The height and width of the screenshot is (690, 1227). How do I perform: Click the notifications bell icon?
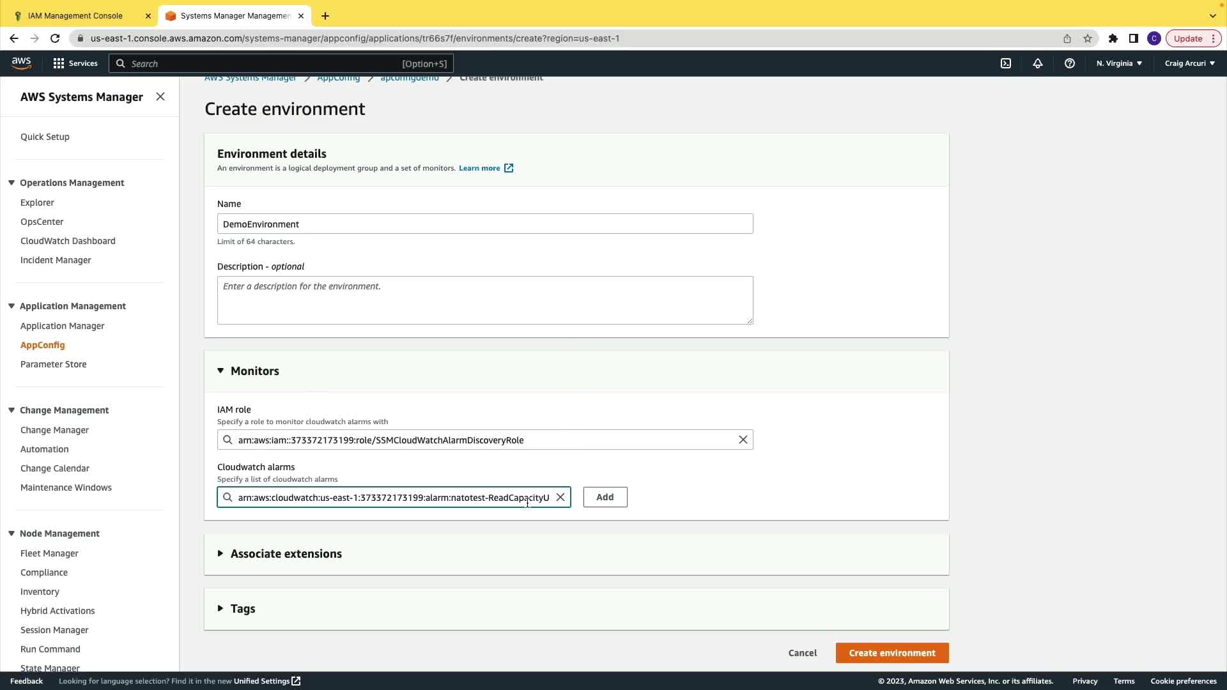1038,63
